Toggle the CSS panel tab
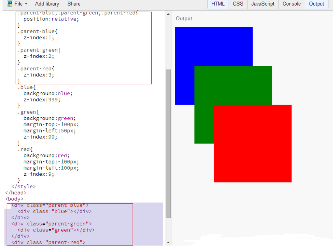The height and width of the screenshot is (247, 333). coord(238,4)
